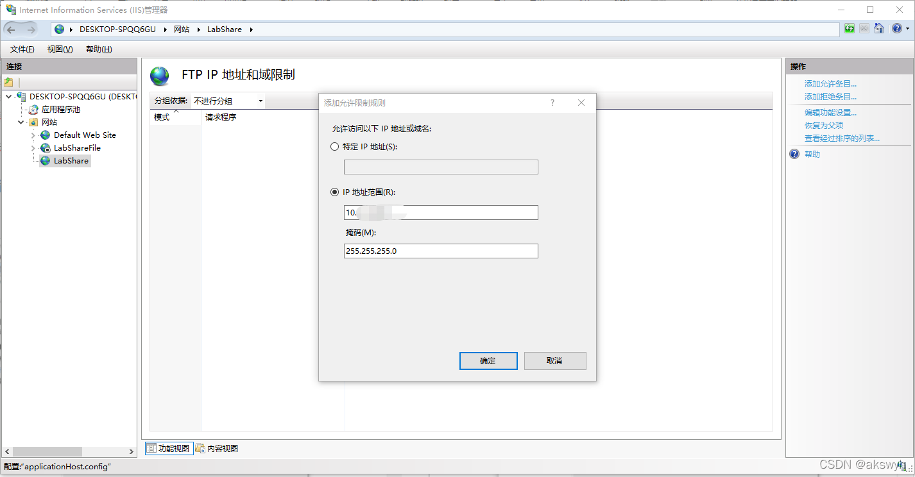Screen dimensions: 915x477
Task: Click the Connections panel scrollbar left arrow
Action: tap(6, 452)
